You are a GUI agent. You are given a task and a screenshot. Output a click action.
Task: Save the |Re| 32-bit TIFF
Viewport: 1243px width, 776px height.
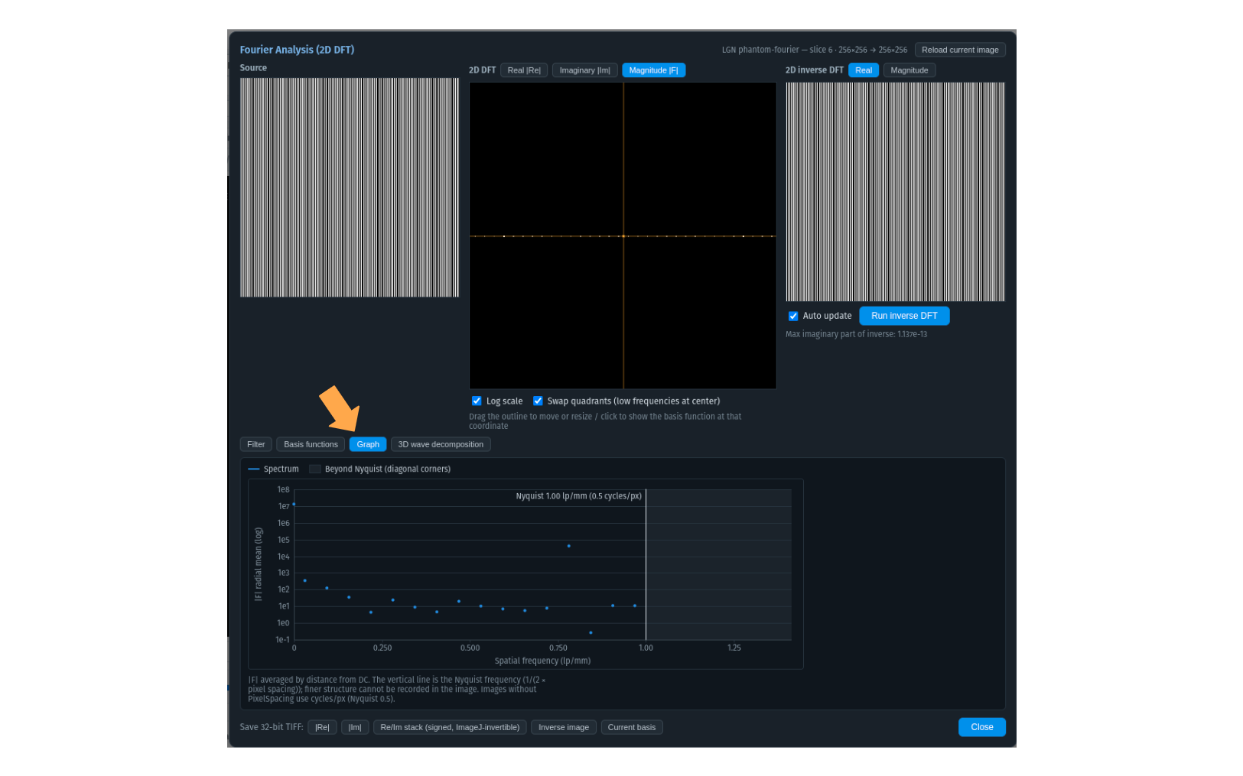[x=322, y=727]
